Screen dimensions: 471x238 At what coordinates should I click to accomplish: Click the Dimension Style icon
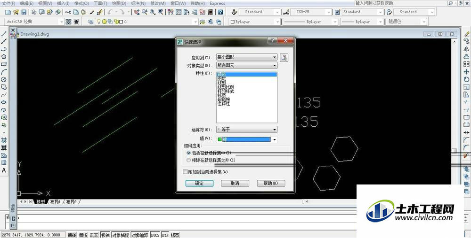click(286, 12)
